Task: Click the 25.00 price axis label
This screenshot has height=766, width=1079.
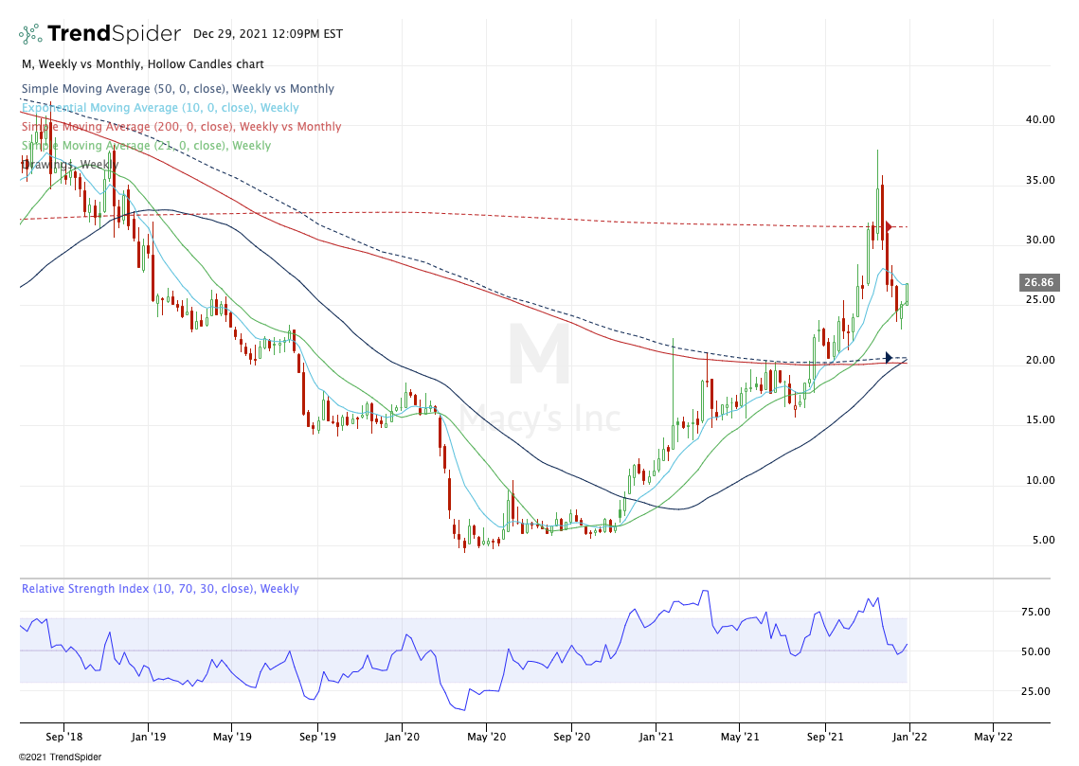Action: tap(1040, 300)
